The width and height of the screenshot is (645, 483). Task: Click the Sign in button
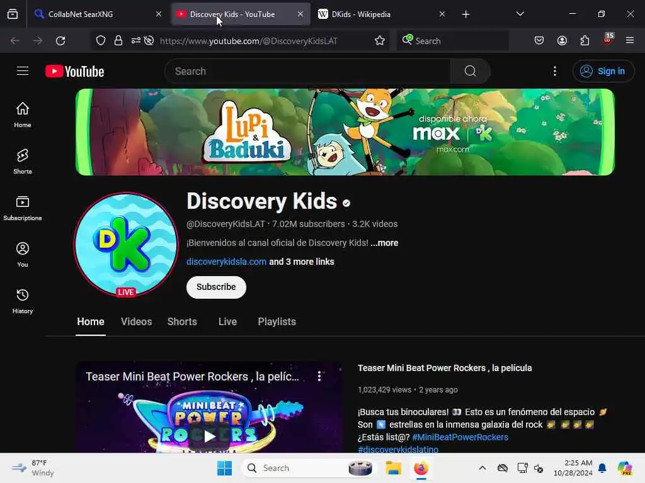click(603, 71)
